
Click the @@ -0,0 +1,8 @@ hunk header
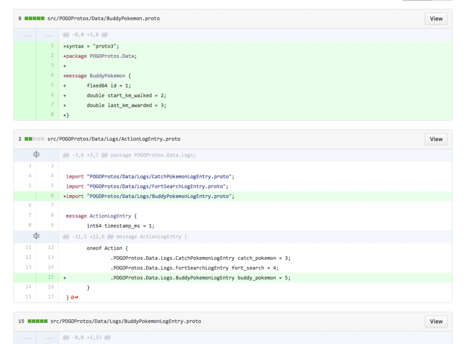tap(85, 35)
